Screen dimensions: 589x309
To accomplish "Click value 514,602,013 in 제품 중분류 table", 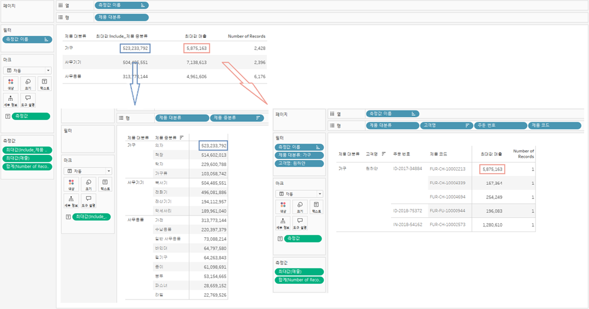I will point(214,155).
